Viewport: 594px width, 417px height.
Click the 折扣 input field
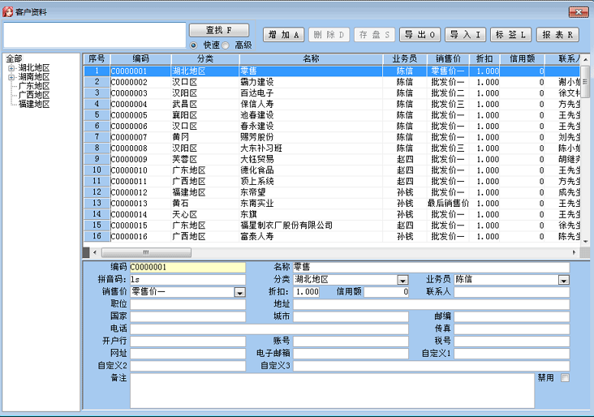(307, 292)
